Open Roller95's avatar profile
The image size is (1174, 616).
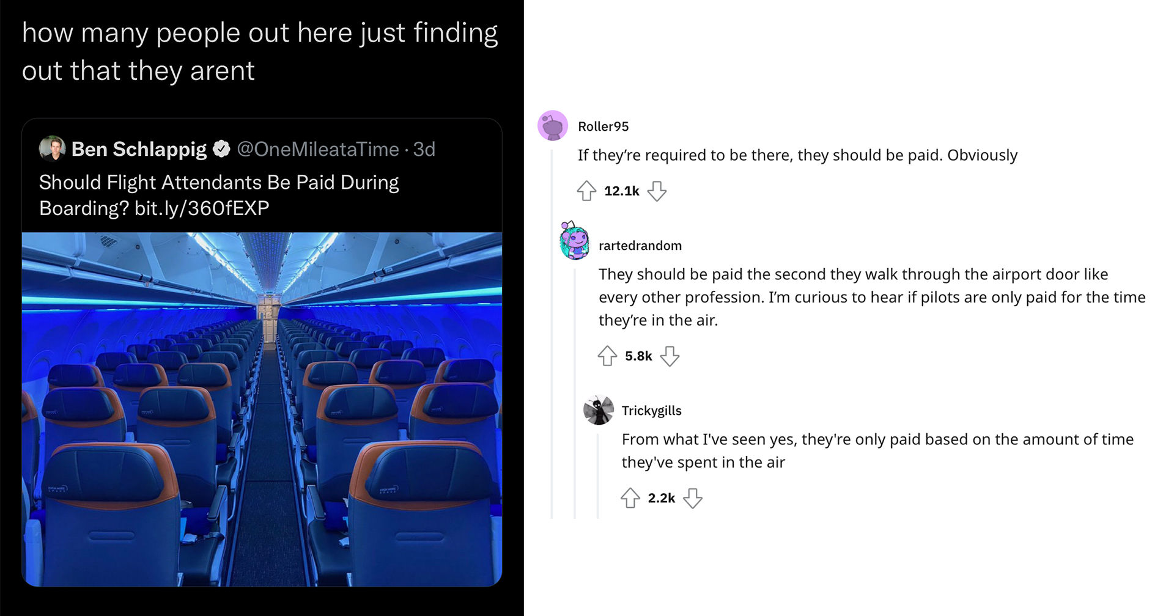click(x=553, y=126)
